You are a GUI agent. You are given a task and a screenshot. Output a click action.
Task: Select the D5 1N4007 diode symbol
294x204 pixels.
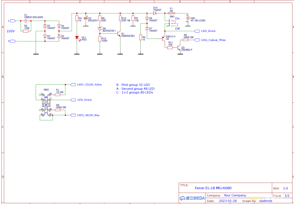(59, 36)
